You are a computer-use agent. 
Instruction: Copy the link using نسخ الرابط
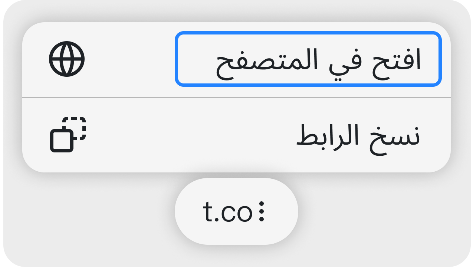tap(358, 136)
